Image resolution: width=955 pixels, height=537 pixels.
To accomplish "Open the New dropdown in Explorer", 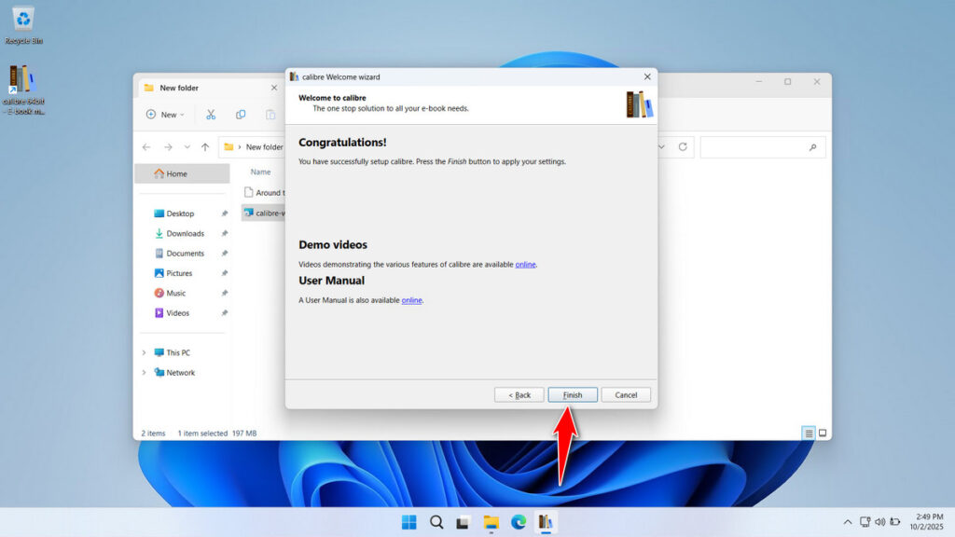I will pos(165,115).
